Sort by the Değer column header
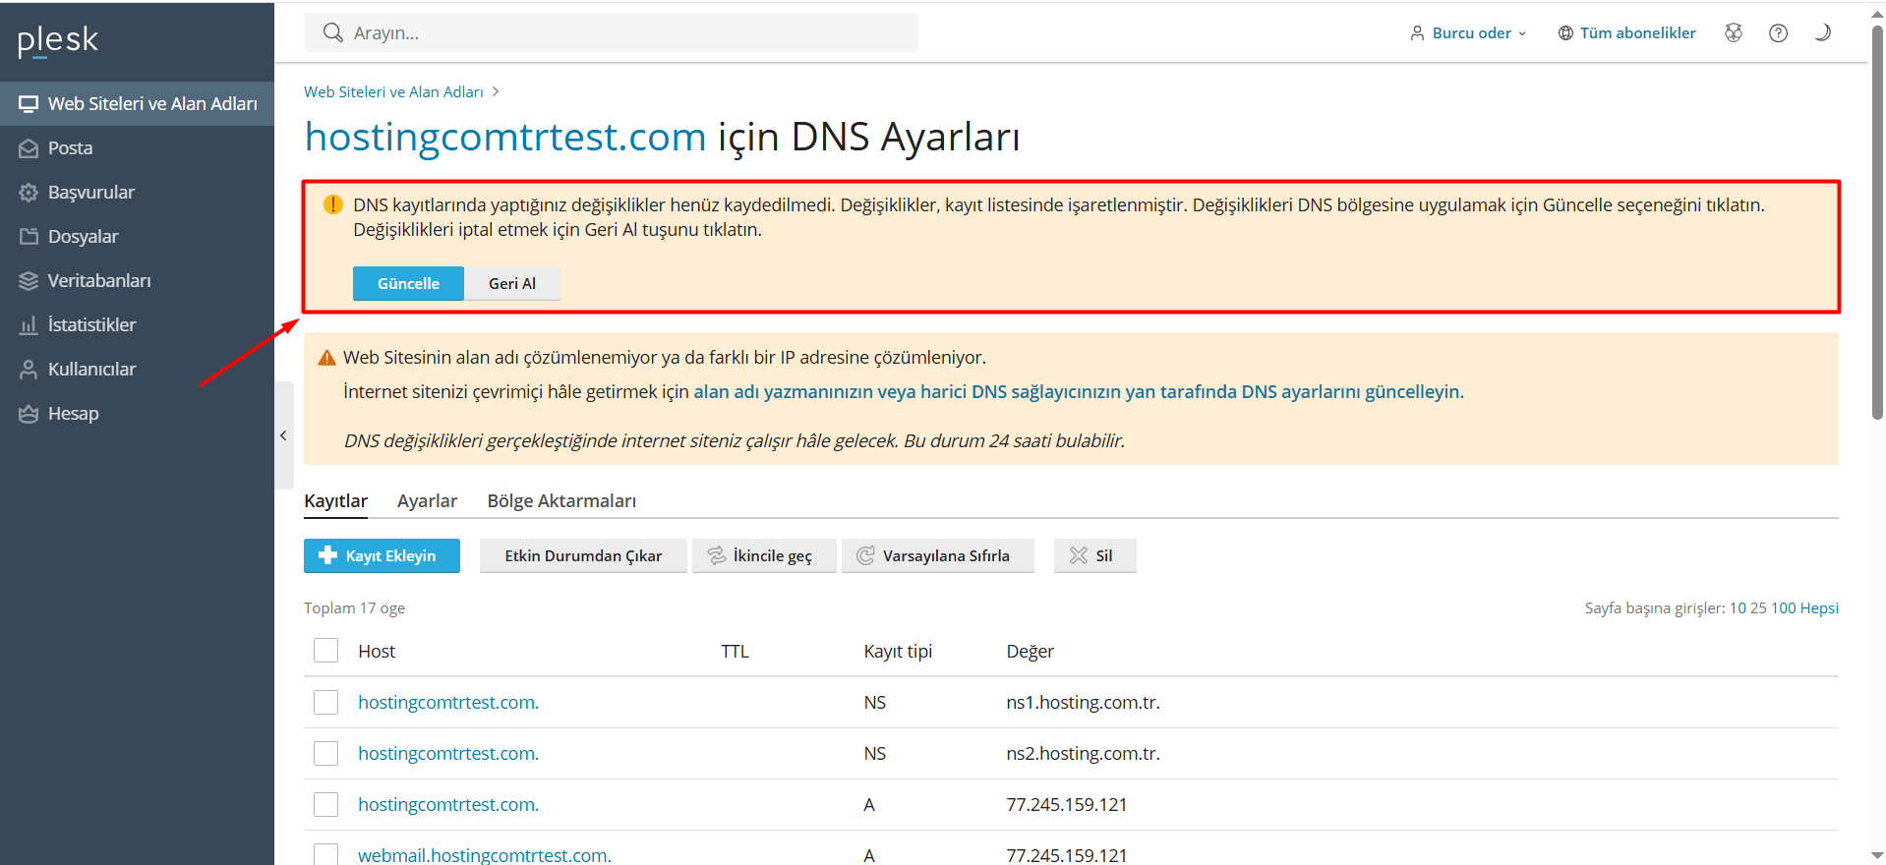Screen dimensions: 1886x865 [x=1030, y=651]
